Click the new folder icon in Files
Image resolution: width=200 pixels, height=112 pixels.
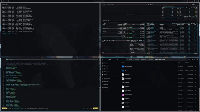click(x=189, y=59)
